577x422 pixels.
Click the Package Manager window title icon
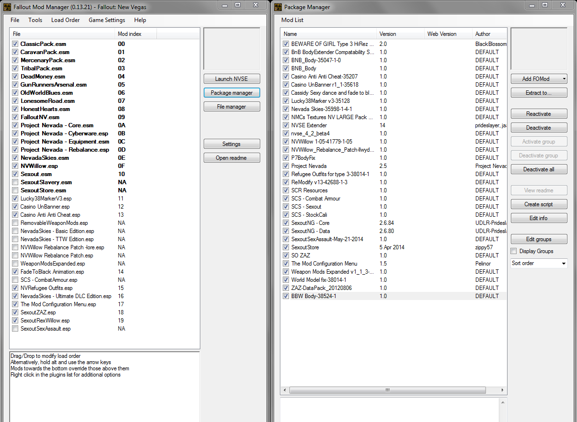coord(277,7)
